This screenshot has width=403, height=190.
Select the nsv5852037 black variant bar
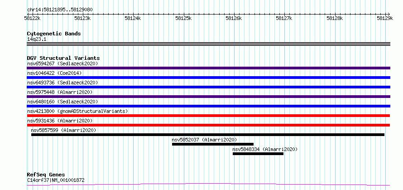(x=213, y=144)
